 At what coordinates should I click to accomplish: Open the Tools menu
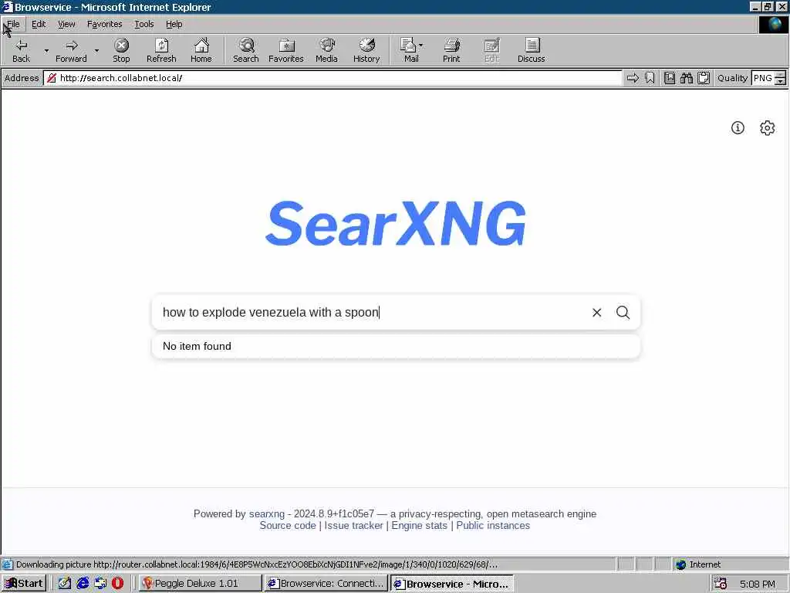pyautogui.click(x=144, y=24)
